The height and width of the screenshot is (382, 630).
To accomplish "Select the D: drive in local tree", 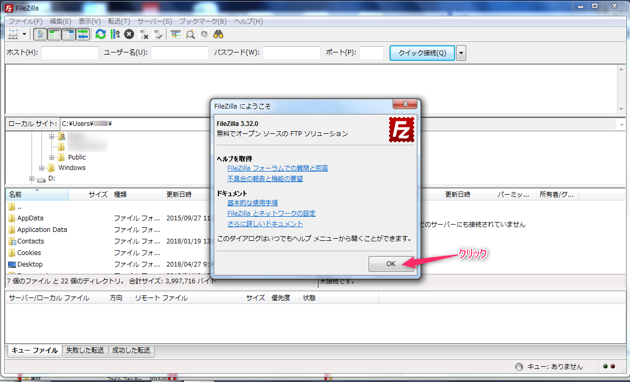I will [51, 178].
